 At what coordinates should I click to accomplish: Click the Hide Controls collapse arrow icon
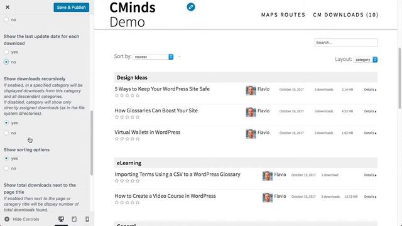tap(7, 219)
